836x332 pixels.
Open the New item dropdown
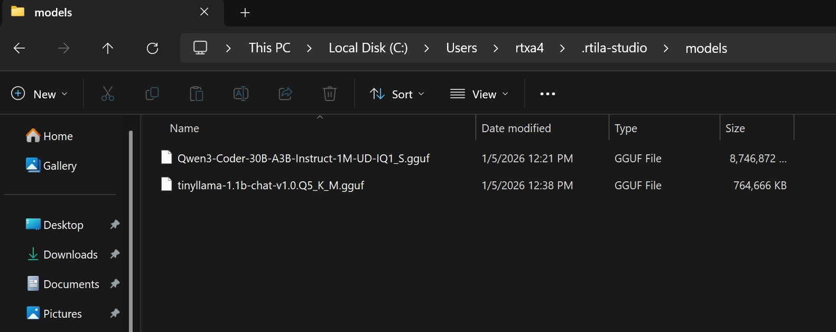40,94
